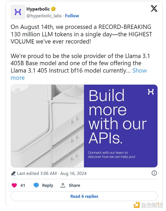Click the pencil edit history icon
Viewport: 166px width, 211px height.
click(x=13, y=173)
